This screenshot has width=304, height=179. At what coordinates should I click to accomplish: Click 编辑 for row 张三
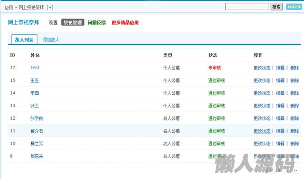coord(280,106)
